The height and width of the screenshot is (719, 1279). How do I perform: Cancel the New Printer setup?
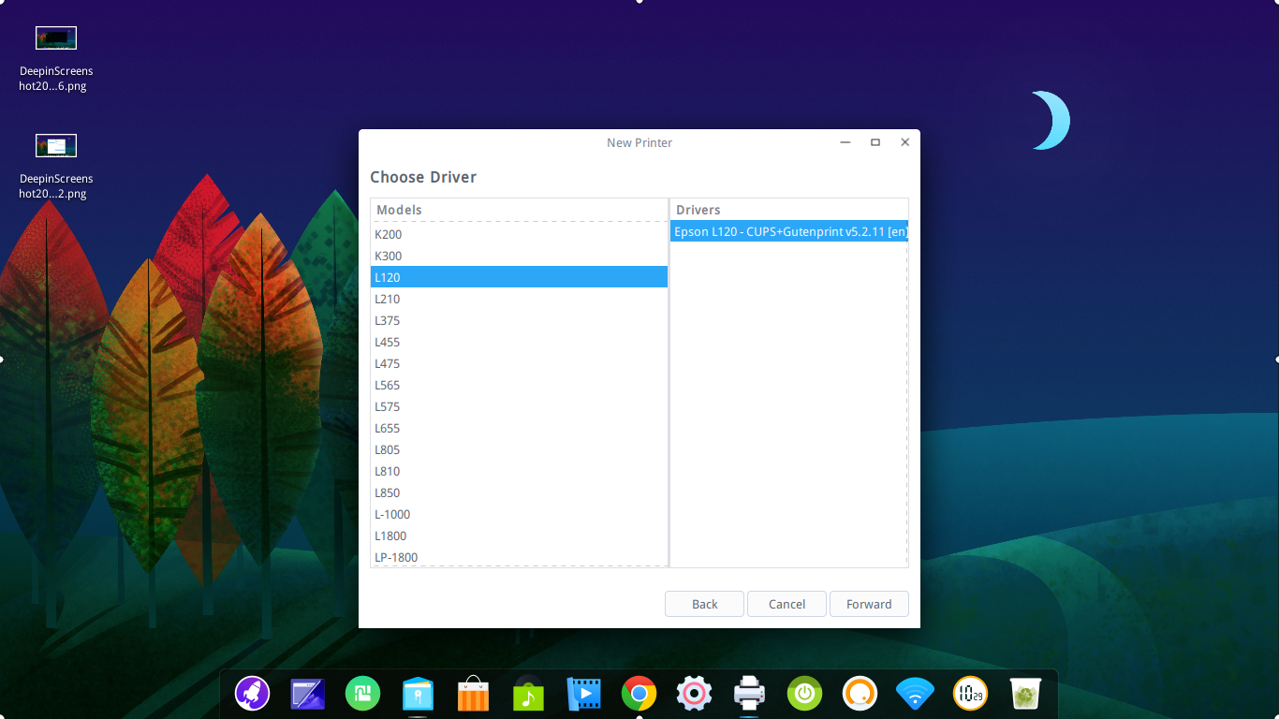point(787,604)
